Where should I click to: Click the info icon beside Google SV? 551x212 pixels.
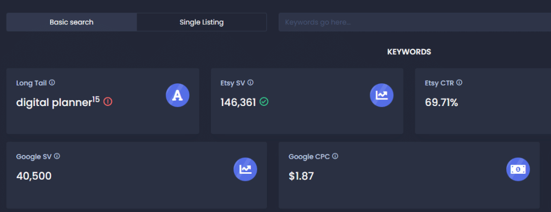[57, 157]
